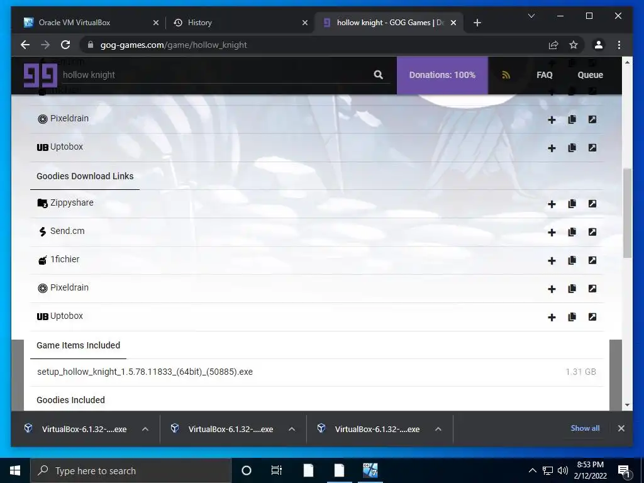Show hidden system tray icons

point(532,470)
